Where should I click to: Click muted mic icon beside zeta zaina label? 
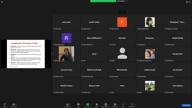pos(54,29)
